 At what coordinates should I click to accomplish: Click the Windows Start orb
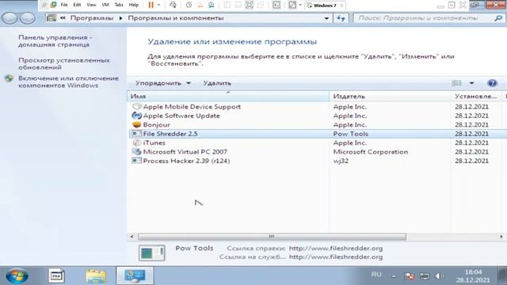pos(17,275)
